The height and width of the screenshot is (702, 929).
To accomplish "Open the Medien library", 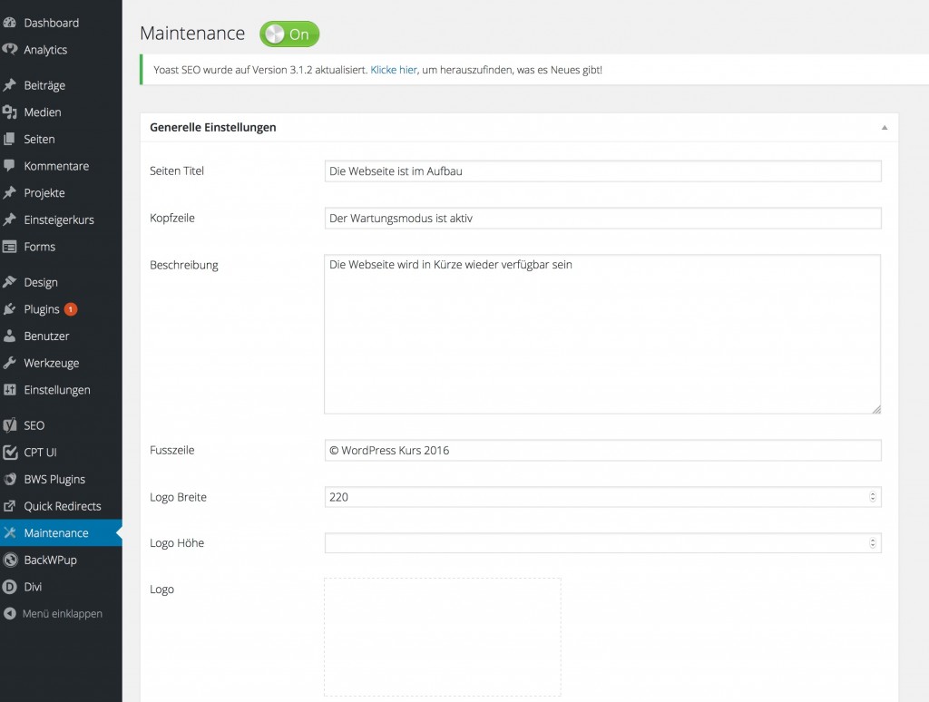I will pyautogui.click(x=44, y=112).
